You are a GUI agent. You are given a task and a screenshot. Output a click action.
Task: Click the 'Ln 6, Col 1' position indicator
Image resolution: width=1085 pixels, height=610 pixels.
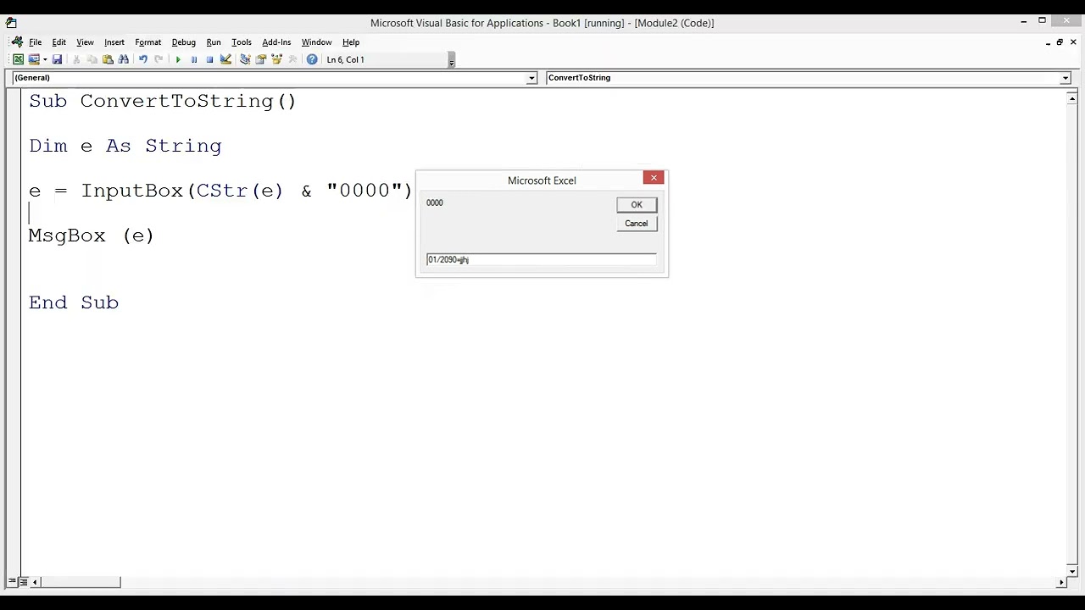tap(345, 59)
